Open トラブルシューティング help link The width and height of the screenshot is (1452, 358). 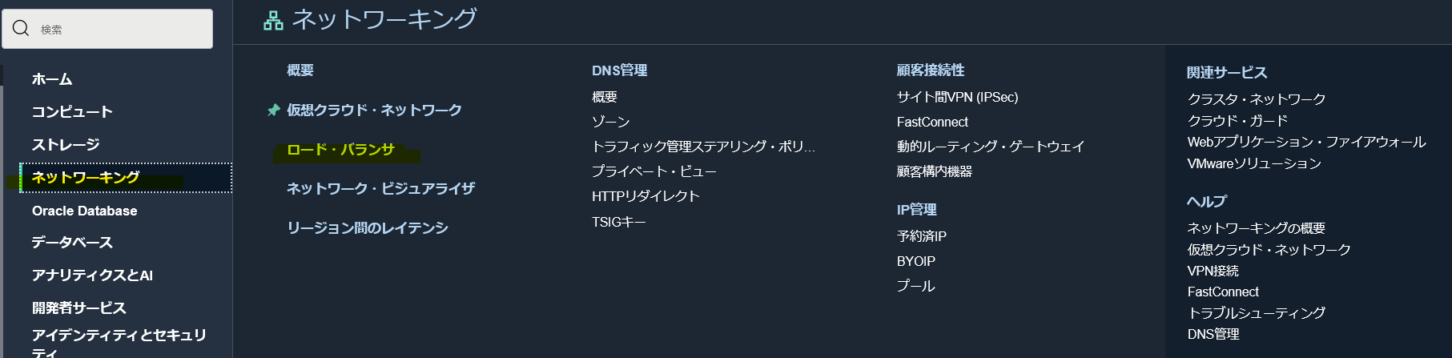click(x=1256, y=313)
